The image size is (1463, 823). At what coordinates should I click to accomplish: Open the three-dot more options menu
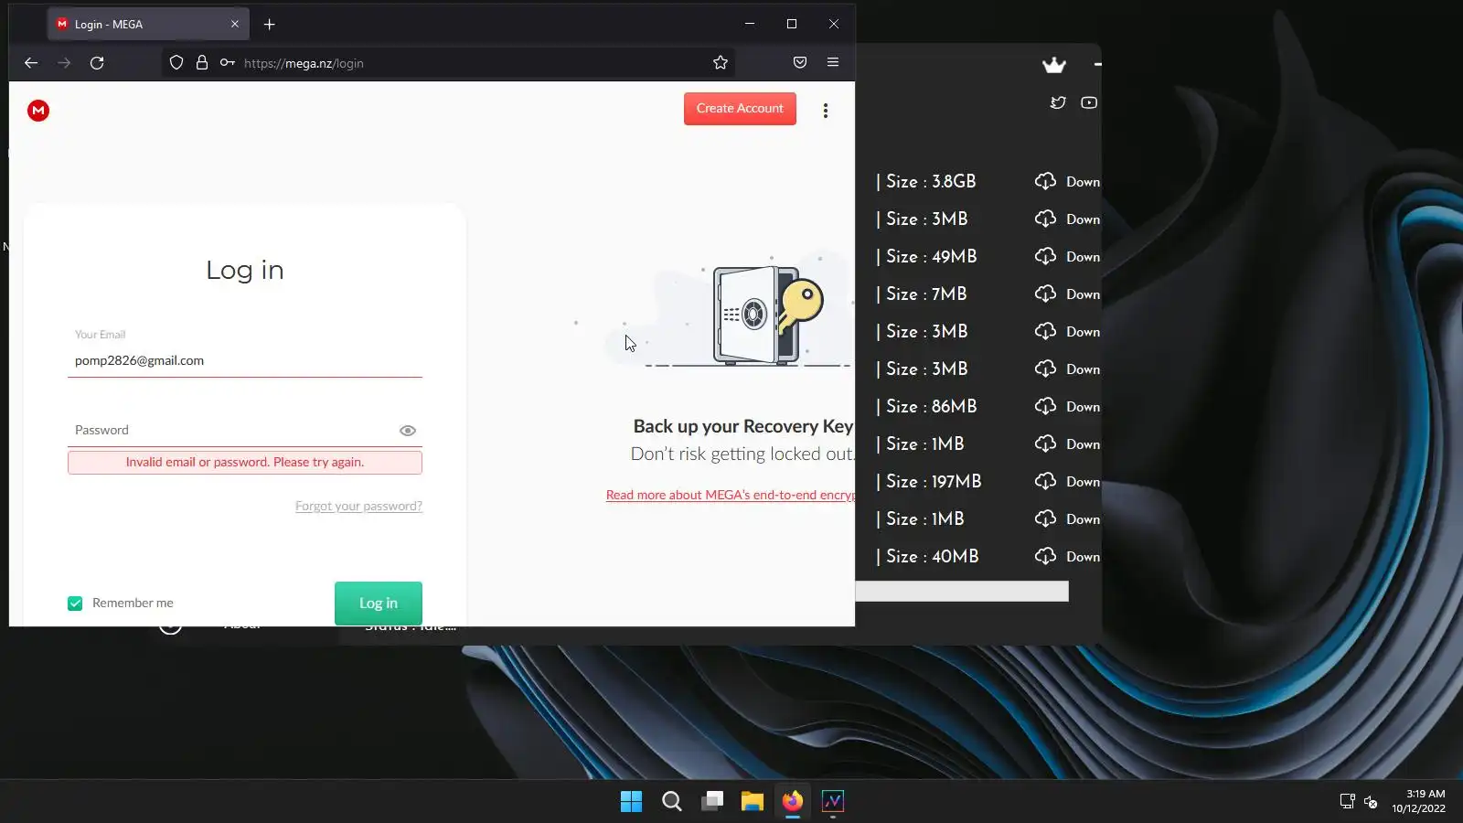click(x=826, y=111)
